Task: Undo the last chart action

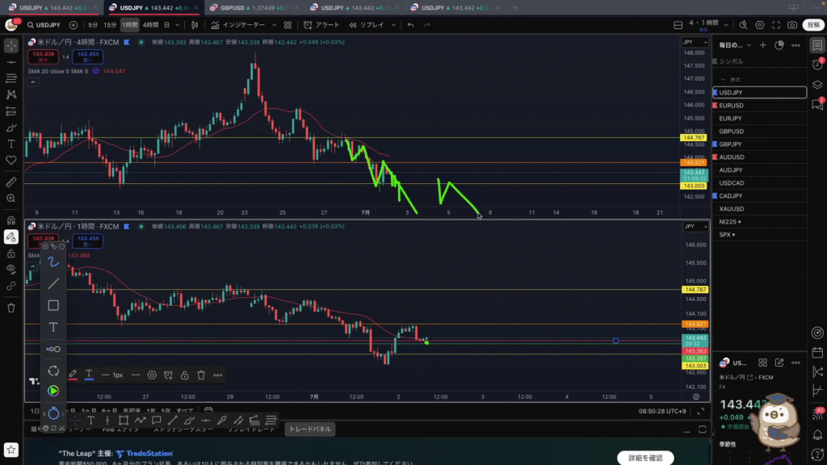Action: 410,25
